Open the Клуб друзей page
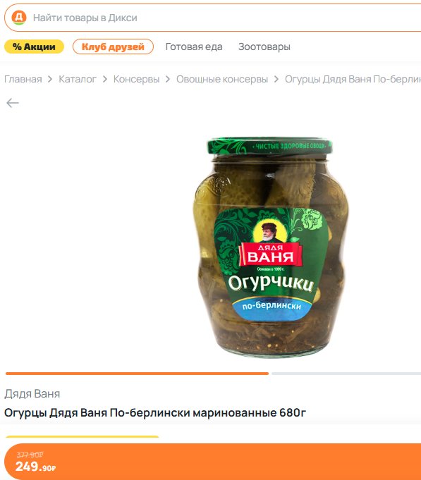Viewport: 421px width, 480px height. click(113, 47)
